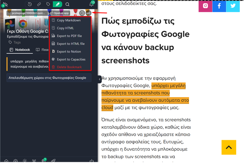Click the pcsteps.gr URL chip
This screenshot has width=244, height=163.
coord(27,13)
